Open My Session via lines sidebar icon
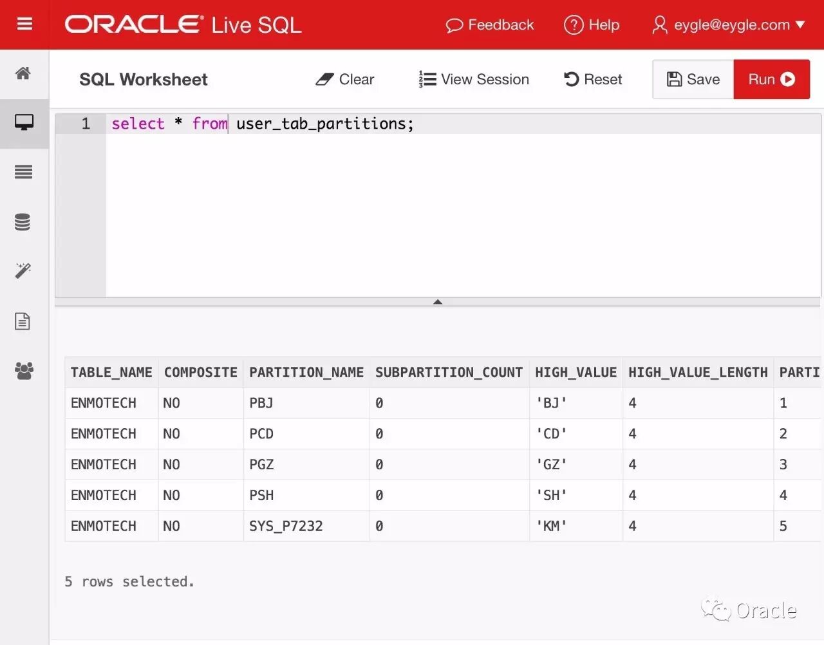 [24, 172]
